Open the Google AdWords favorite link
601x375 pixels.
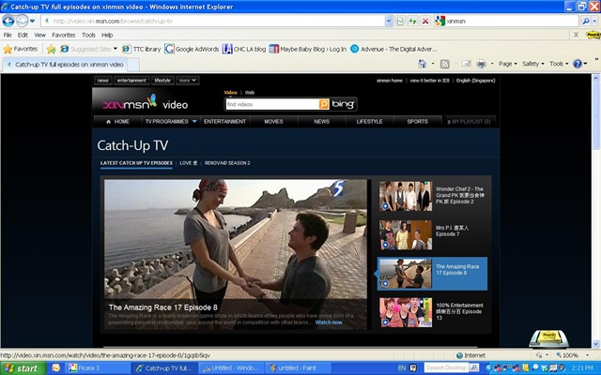click(192, 49)
